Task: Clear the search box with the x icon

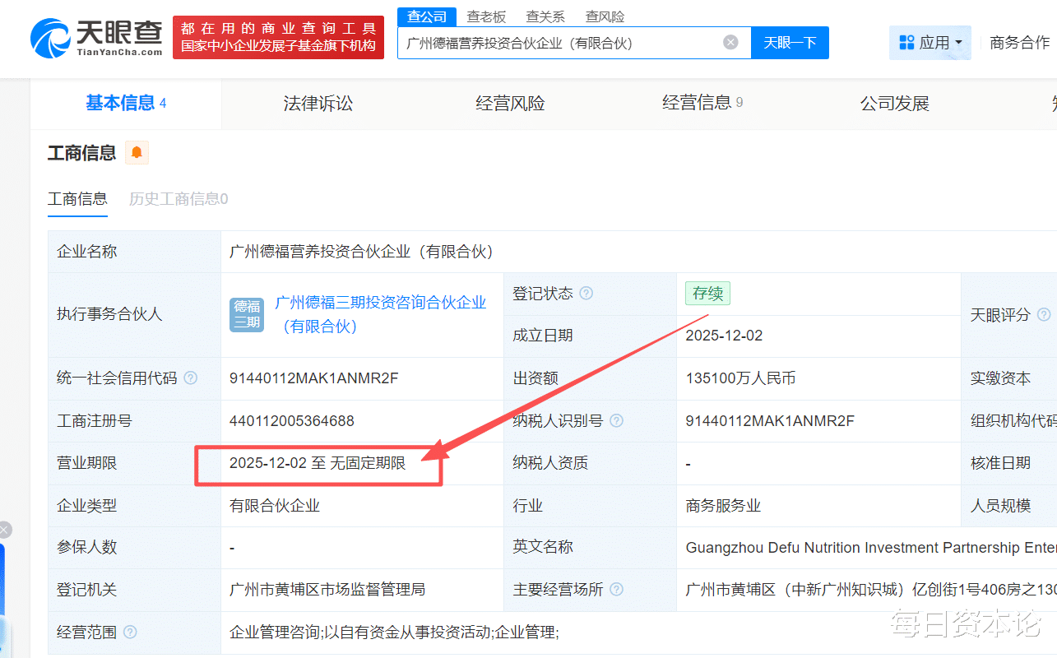Action: tap(730, 43)
